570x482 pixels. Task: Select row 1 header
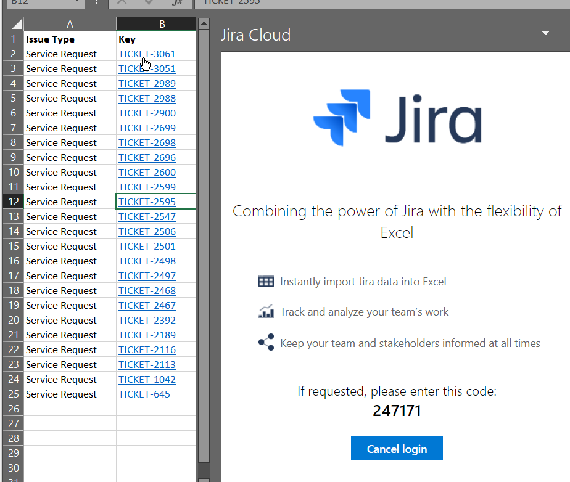pos(14,39)
